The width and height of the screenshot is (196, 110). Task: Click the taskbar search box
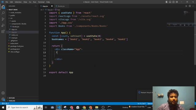coord(24,107)
